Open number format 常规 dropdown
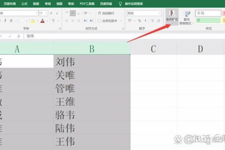This screenshot has height=150, width=225. [160, 13]
